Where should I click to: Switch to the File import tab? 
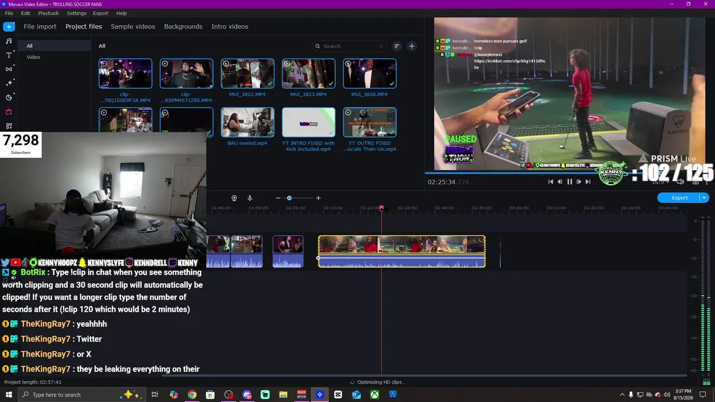(40, 26)
